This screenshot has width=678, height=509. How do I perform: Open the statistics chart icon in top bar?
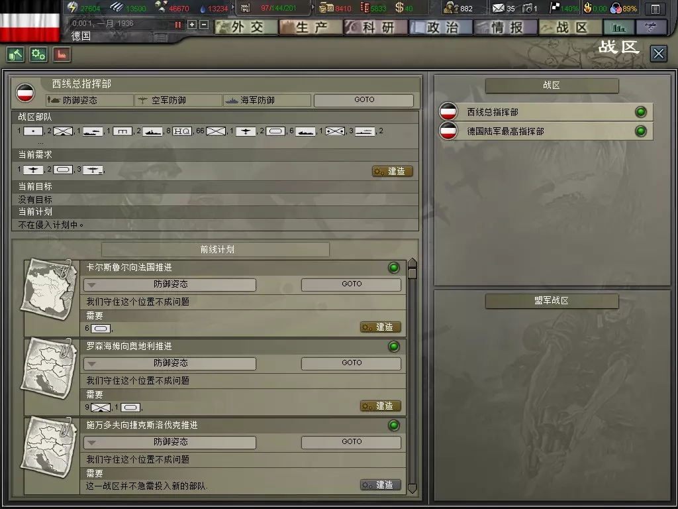[619, 28]
